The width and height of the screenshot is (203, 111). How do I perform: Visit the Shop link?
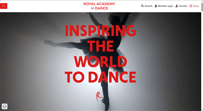pos(196,6)
